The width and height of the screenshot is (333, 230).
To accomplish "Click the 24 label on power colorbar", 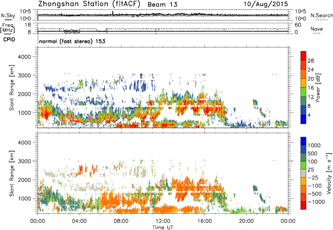I will (311, 70).
